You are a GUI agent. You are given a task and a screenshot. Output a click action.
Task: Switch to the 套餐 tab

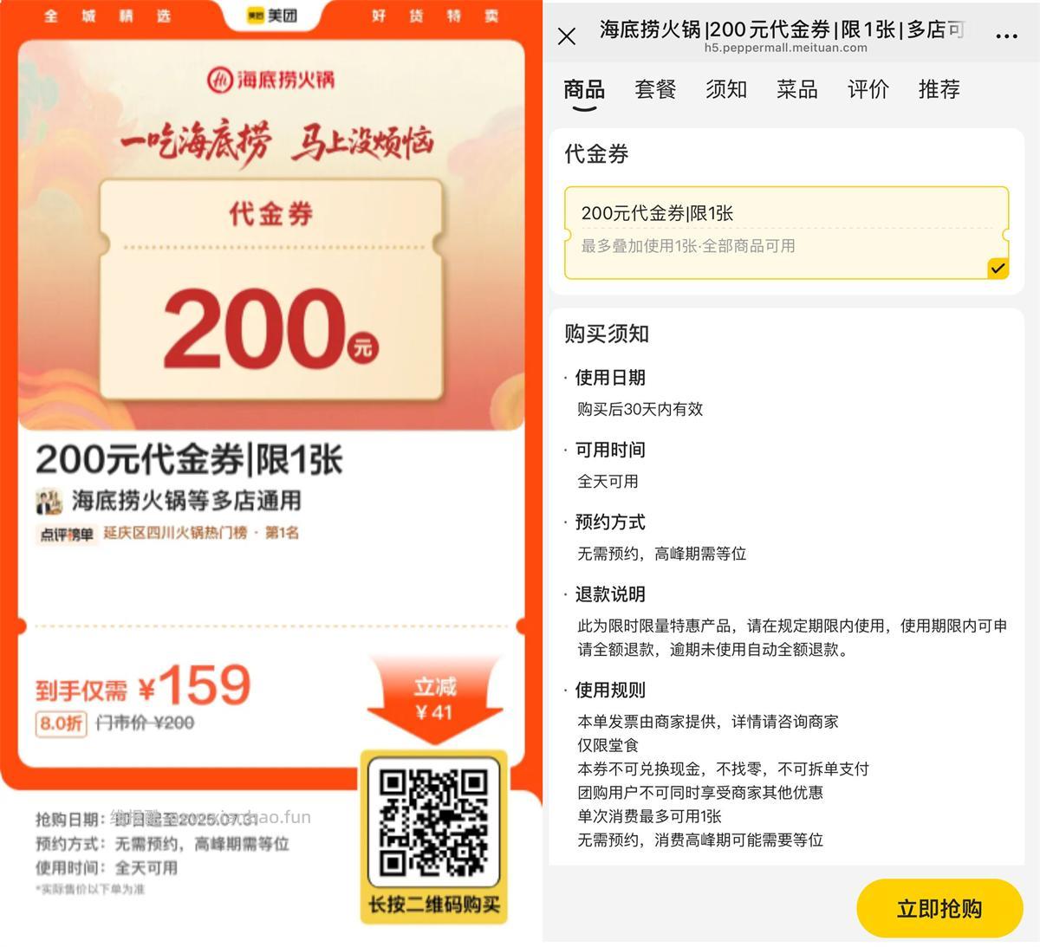(x=655, y=89)
